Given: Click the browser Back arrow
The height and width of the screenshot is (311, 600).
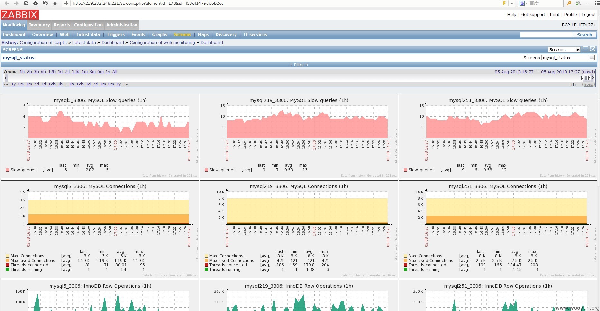Looking at the screenshot, I should click(x=6, y=3).
